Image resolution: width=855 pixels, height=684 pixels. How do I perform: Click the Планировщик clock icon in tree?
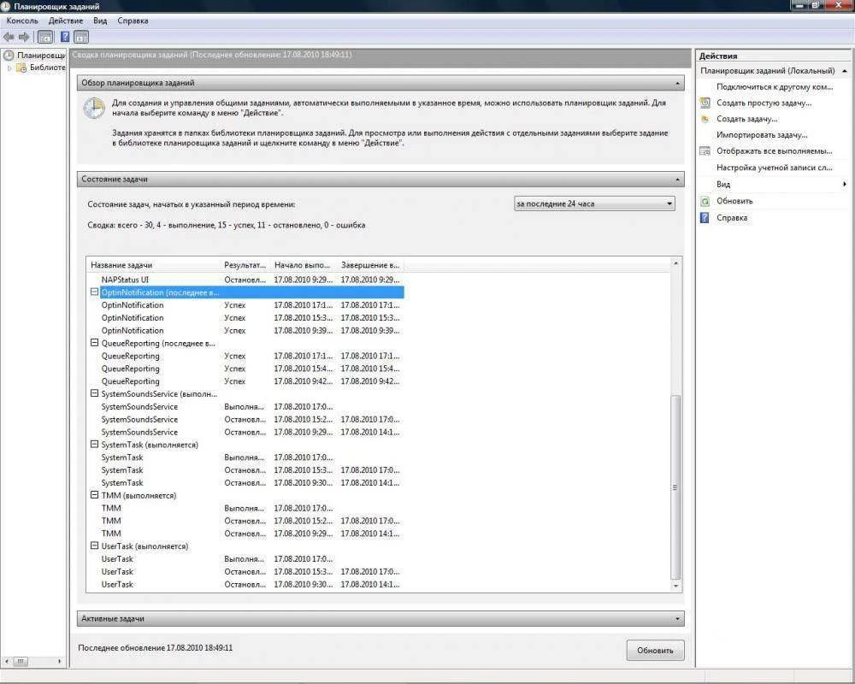tap(9, 55)
